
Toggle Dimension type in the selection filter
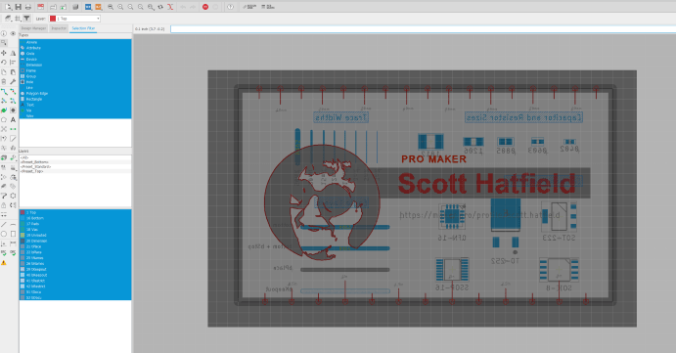pyautogui.click(x=75, y=66)
